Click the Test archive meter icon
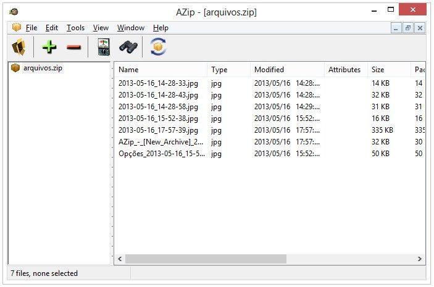 tap(104, 47)
